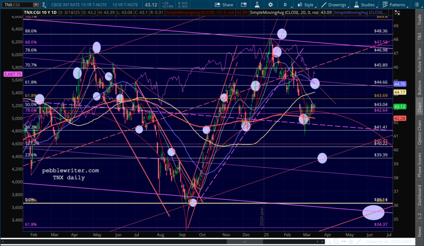This screenshot has width=424, height=246.
Task: Click the $46.98 Fibonacci level label
Action: coord(381,50)
